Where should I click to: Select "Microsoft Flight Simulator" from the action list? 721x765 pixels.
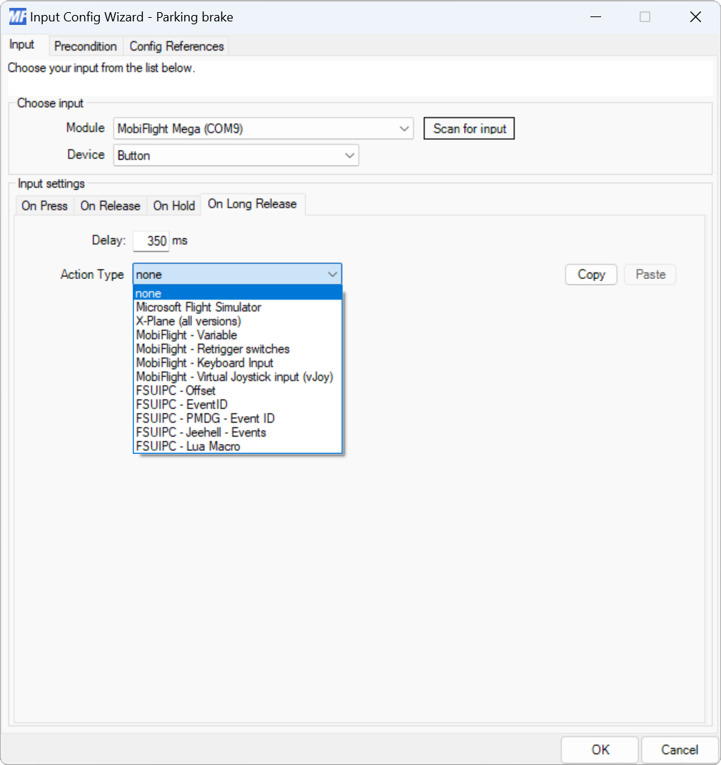pos(198,307)
